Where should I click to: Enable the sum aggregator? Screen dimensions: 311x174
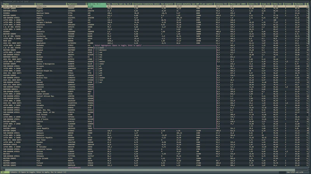point(97,52)
